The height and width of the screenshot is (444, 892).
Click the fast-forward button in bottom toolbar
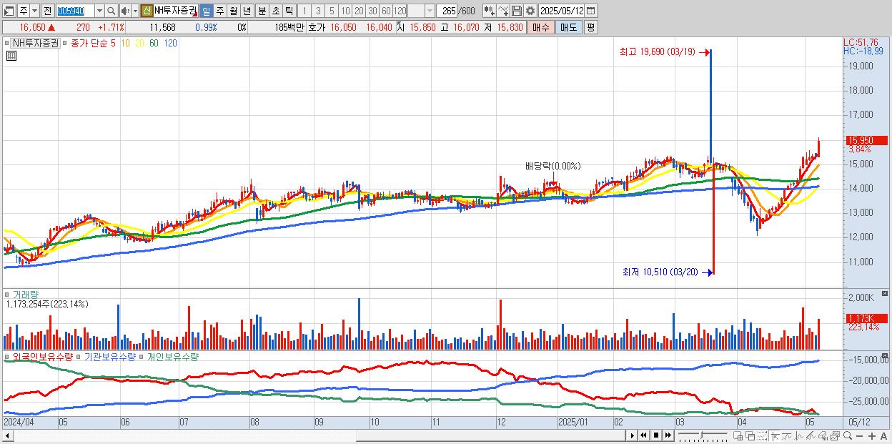tap(668, 435)
